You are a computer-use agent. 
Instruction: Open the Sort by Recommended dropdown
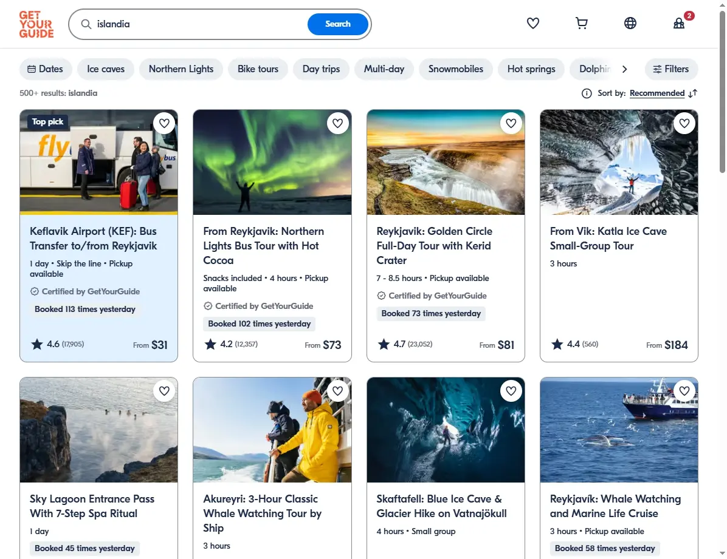657,93
